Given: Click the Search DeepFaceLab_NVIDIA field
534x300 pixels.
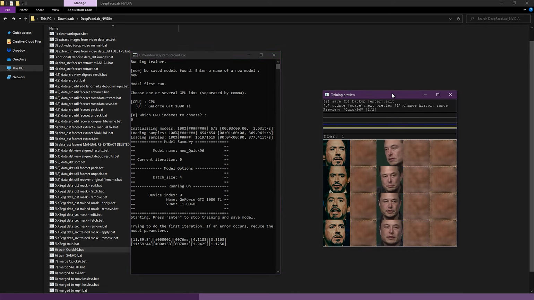Looking at the screenshot, I should point(498,19).
